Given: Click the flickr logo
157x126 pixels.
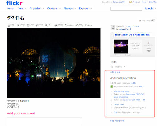Looking at the screenshot, I should tap(15, 3).
